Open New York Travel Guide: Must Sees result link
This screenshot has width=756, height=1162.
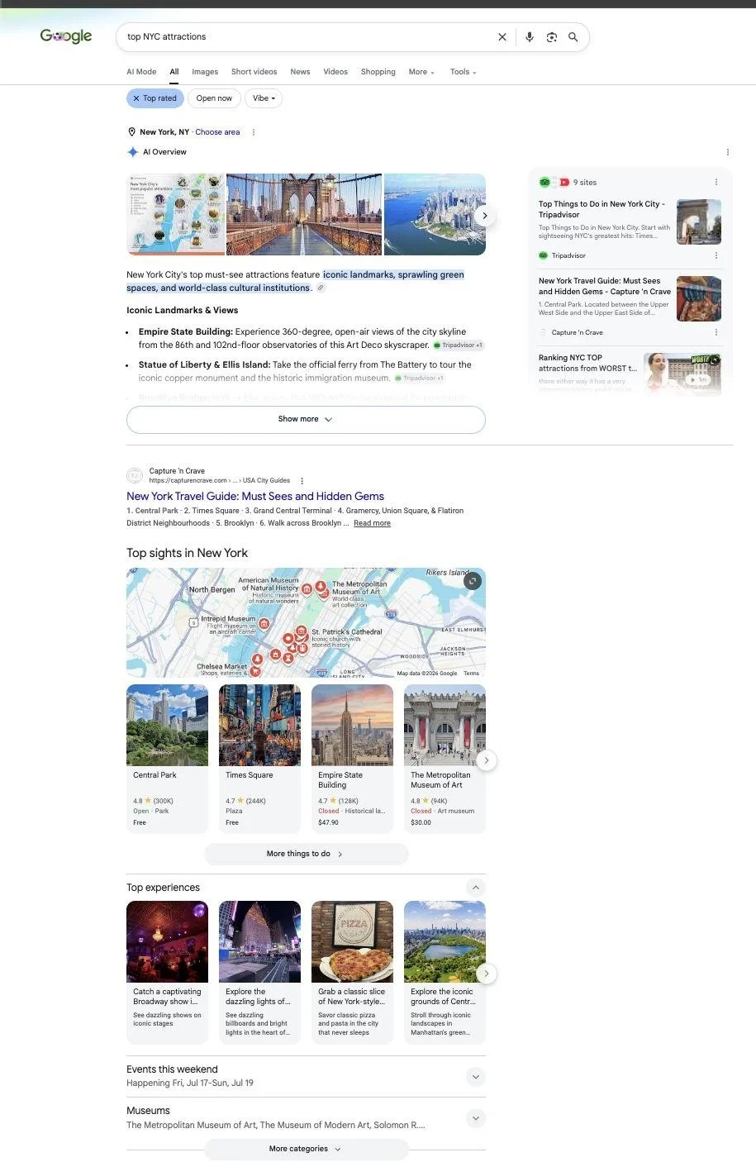tap(255, 497)
